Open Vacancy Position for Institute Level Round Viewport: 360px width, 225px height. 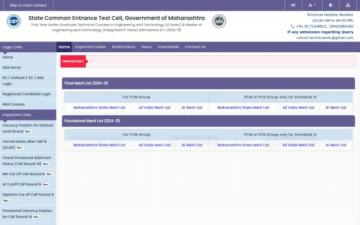[x=28, y=128]
